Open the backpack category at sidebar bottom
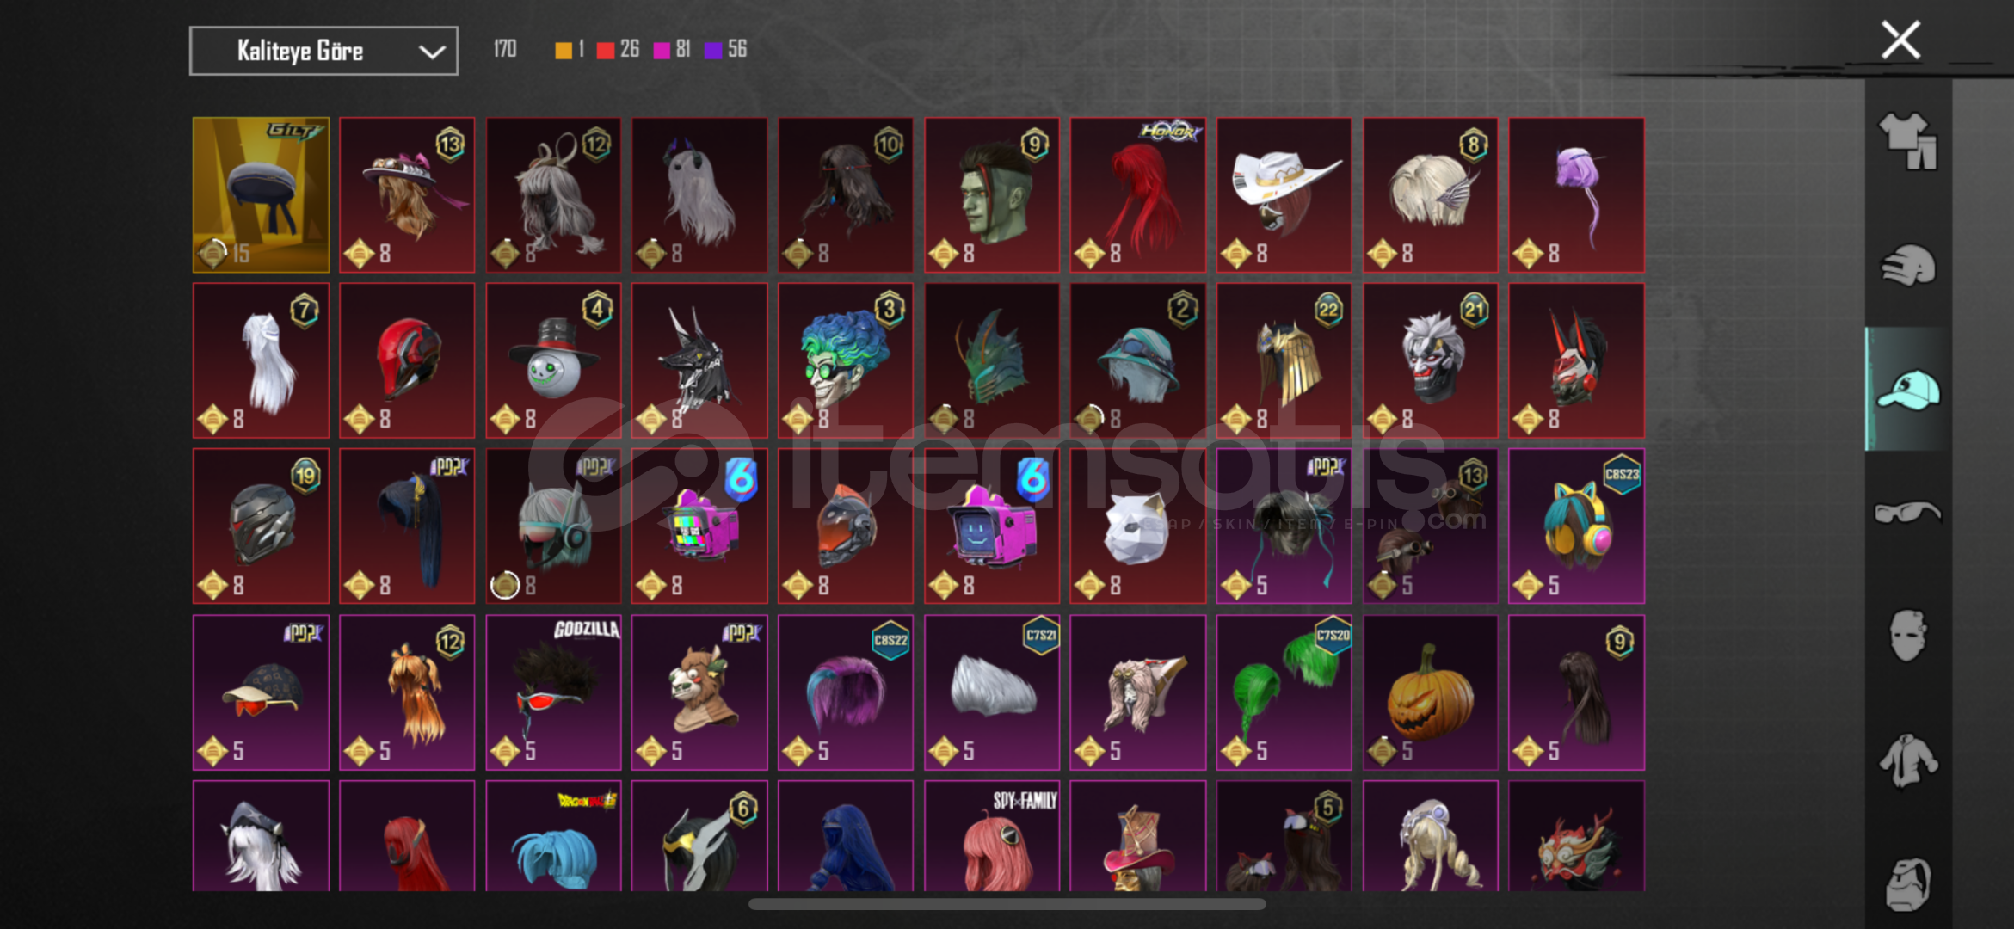Viewport: 2014px width, 929px height. click(x=1907, y=883)
